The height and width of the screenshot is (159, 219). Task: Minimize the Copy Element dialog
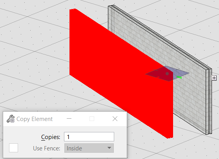69,119
